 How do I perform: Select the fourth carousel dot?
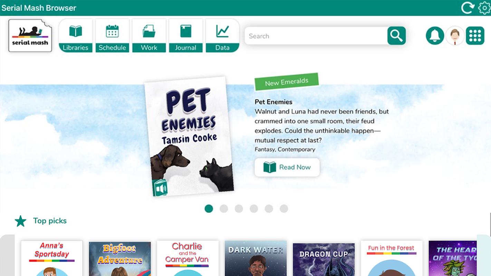(x=254, y=209)
